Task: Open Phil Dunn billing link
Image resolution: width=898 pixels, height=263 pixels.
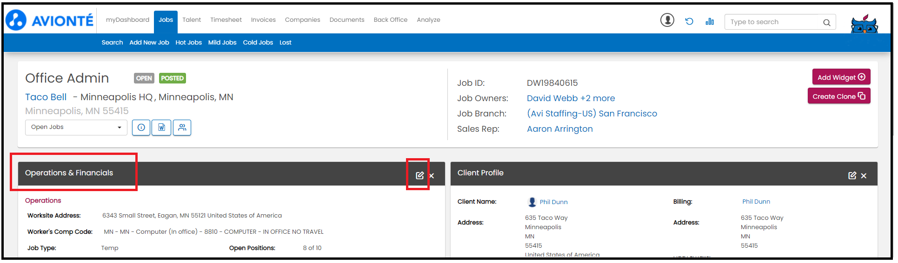Action: [756, 202]
